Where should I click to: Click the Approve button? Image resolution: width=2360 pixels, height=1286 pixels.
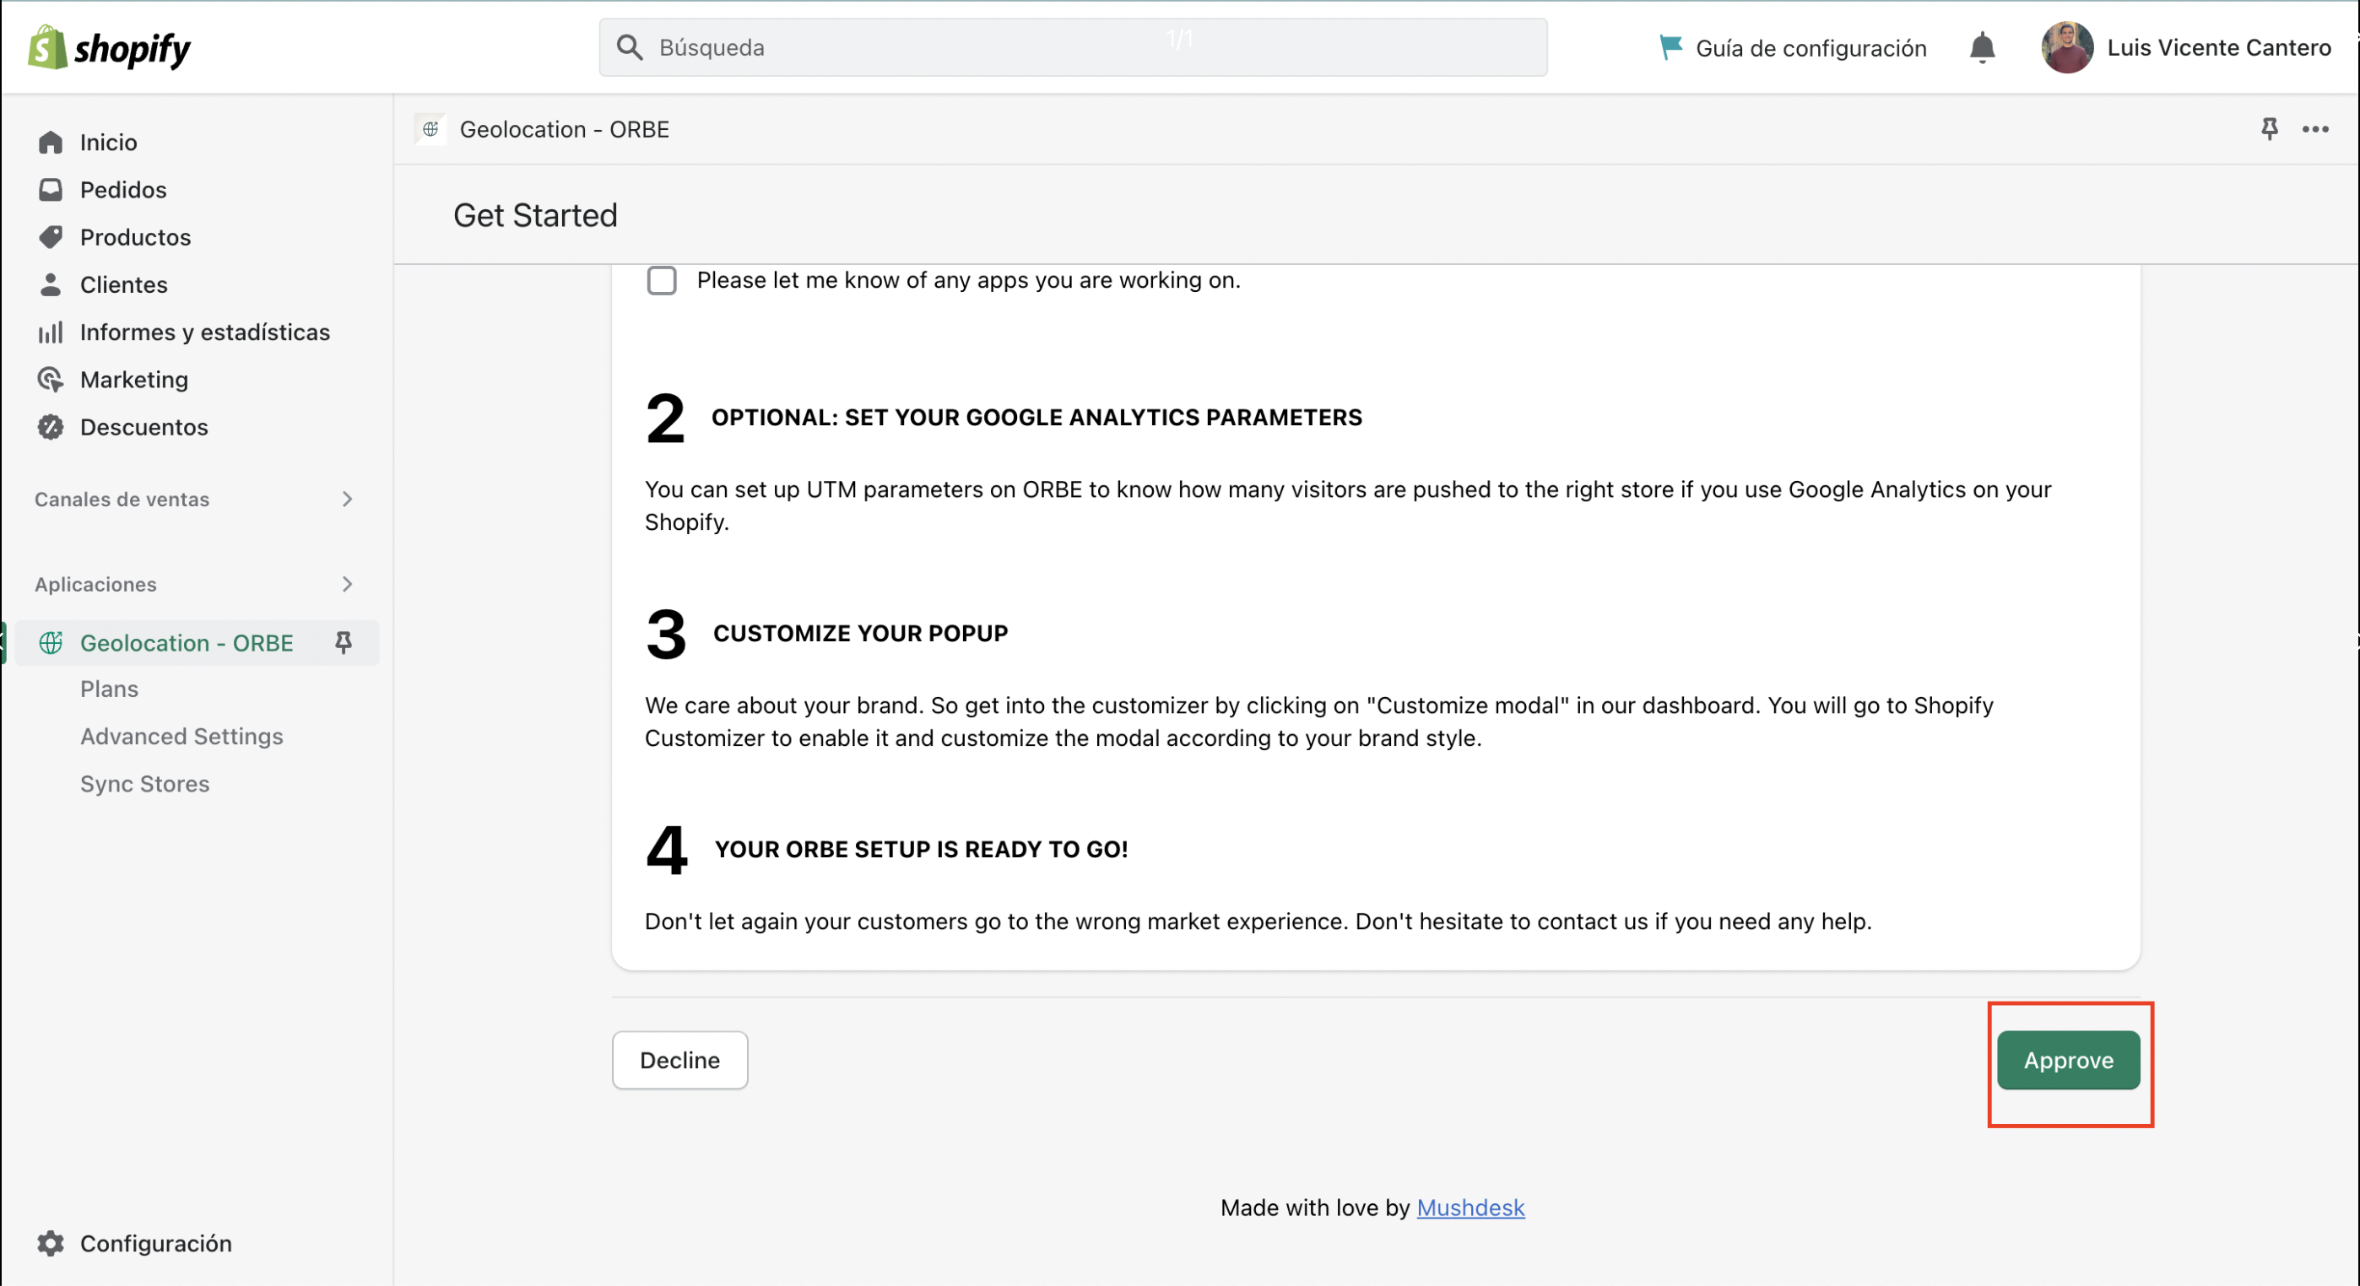click(x=2068, y=1060)
